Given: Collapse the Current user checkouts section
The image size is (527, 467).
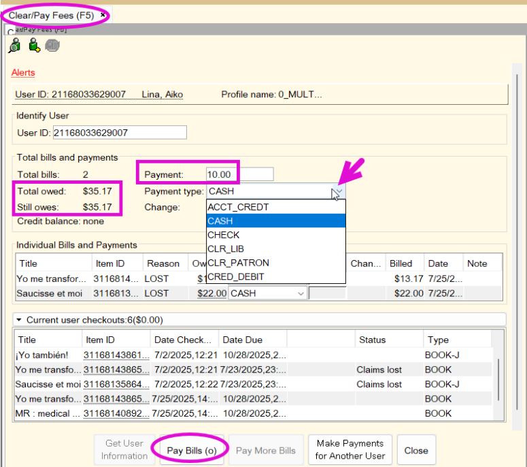Looking at the screenshot, I should coord(19,320).
